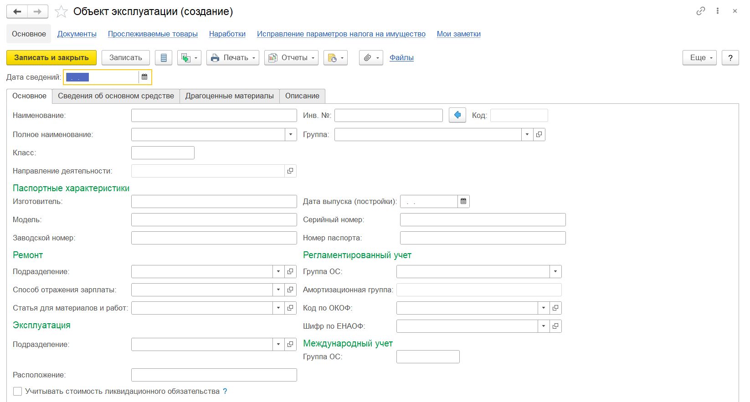
Task: Click the list icon next to Записать
Action: pyautogui.click(x=164, y=58)
